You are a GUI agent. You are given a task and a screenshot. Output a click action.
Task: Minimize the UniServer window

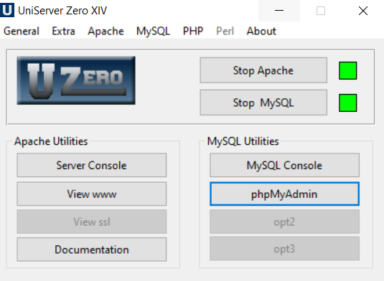tap(279, 11)
